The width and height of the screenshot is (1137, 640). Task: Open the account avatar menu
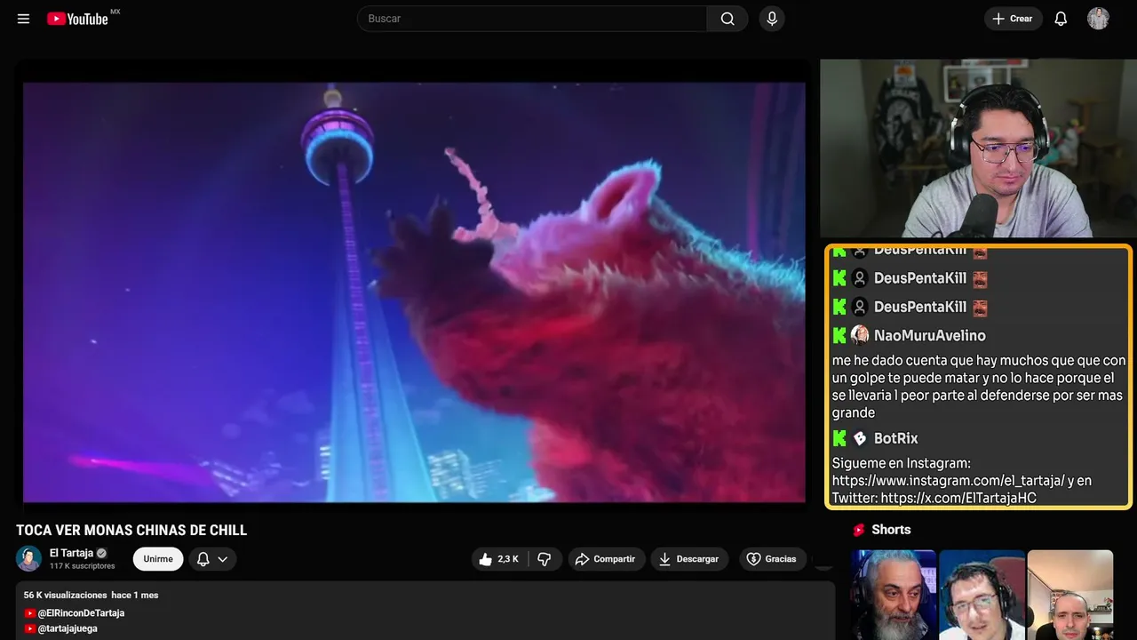click(x=1098, y=19)
